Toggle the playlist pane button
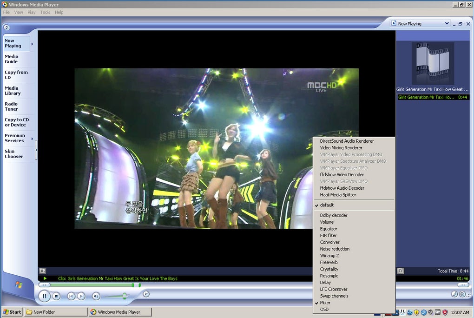Screen dimensions: 474x318 tap(401, 271)
